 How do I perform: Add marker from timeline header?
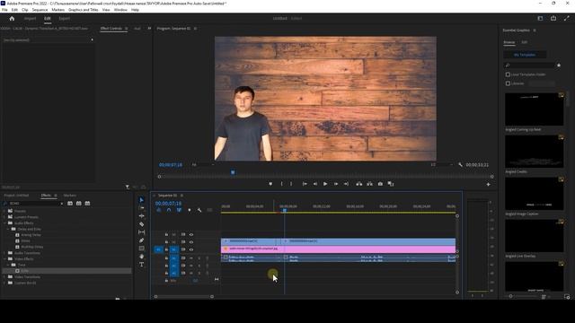pos(190,210)
